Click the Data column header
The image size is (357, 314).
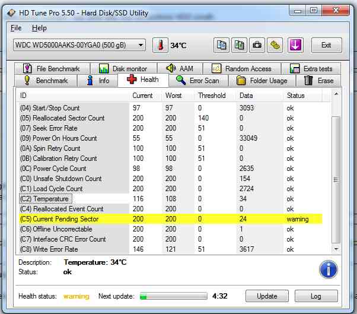pos(260,96)
